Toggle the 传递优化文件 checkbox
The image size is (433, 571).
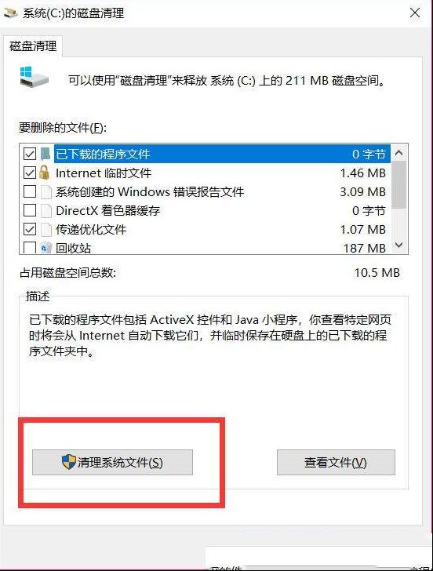point(30,229)
